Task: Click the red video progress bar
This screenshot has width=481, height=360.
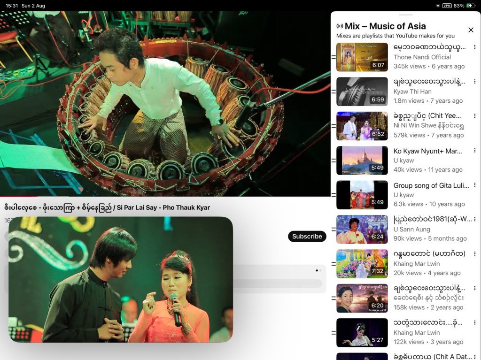Action: (x=19, y=196)
